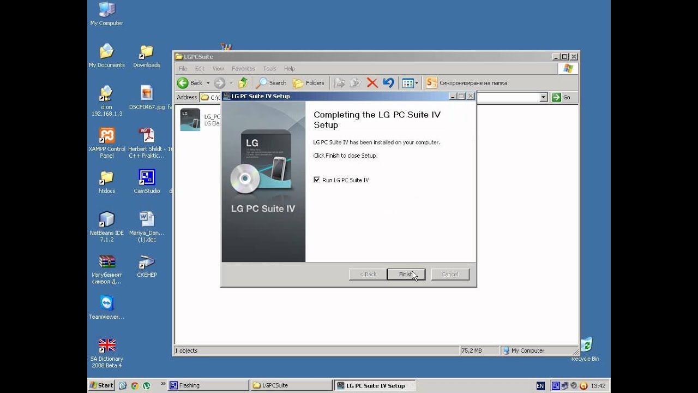Viewport: 698px width, 393px height.
Task: Click the grayed Cancel button in setup
Action: [450, 274]
